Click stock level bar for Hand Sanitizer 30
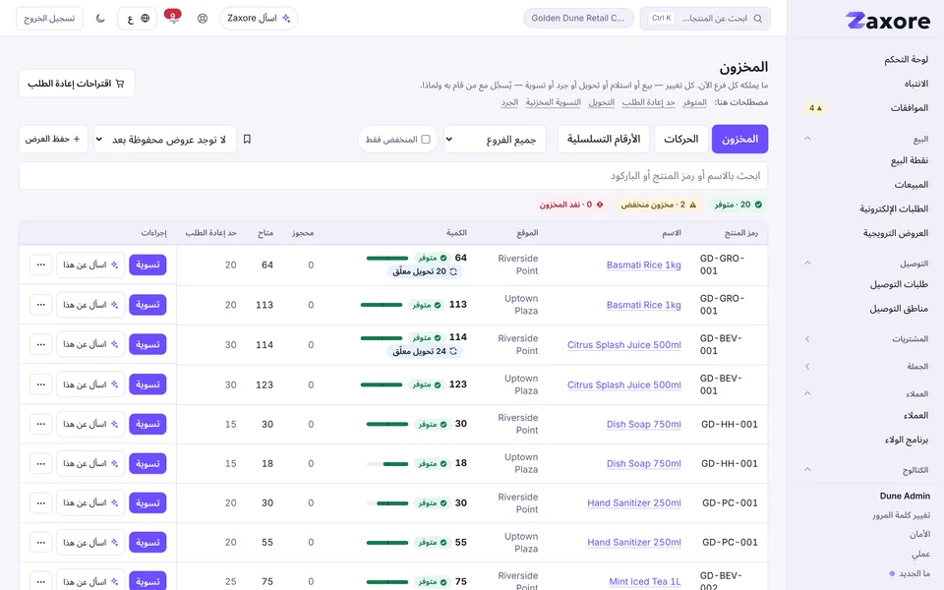944x590 pixels. [387, 502]
